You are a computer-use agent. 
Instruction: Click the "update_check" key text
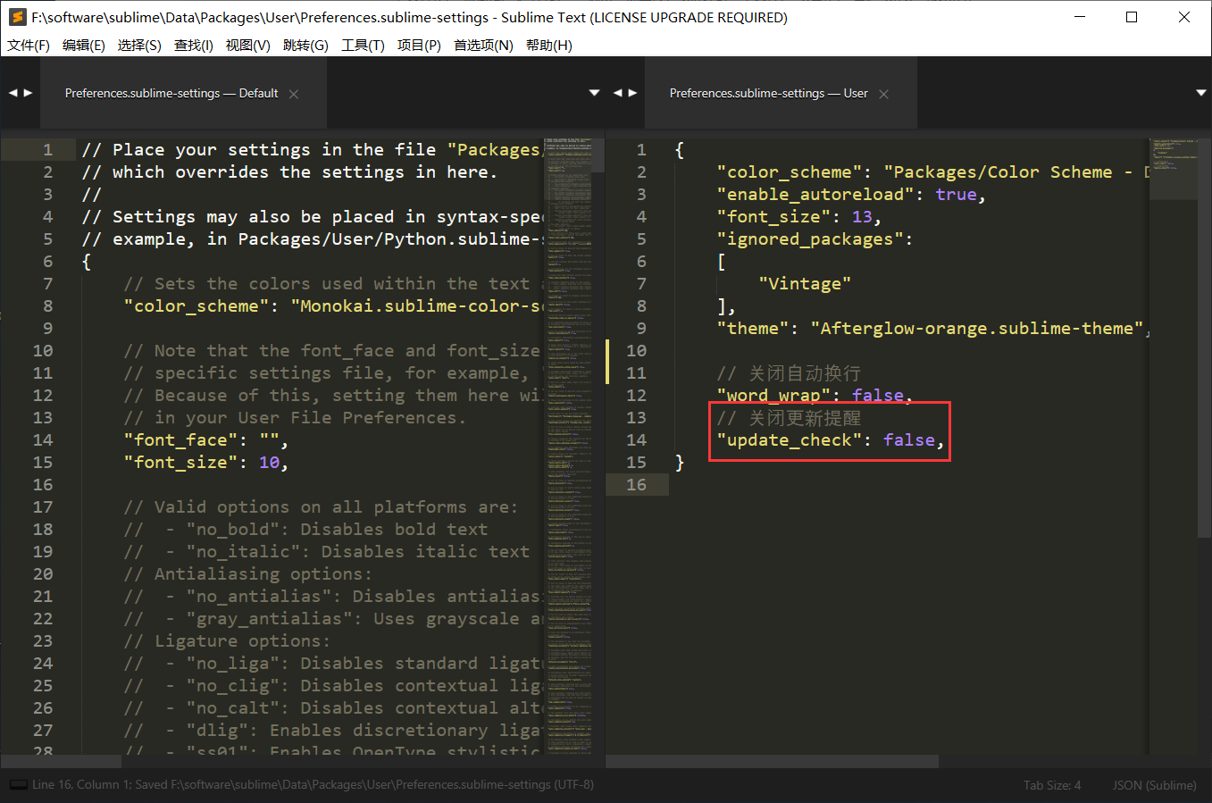coord(790,440)
